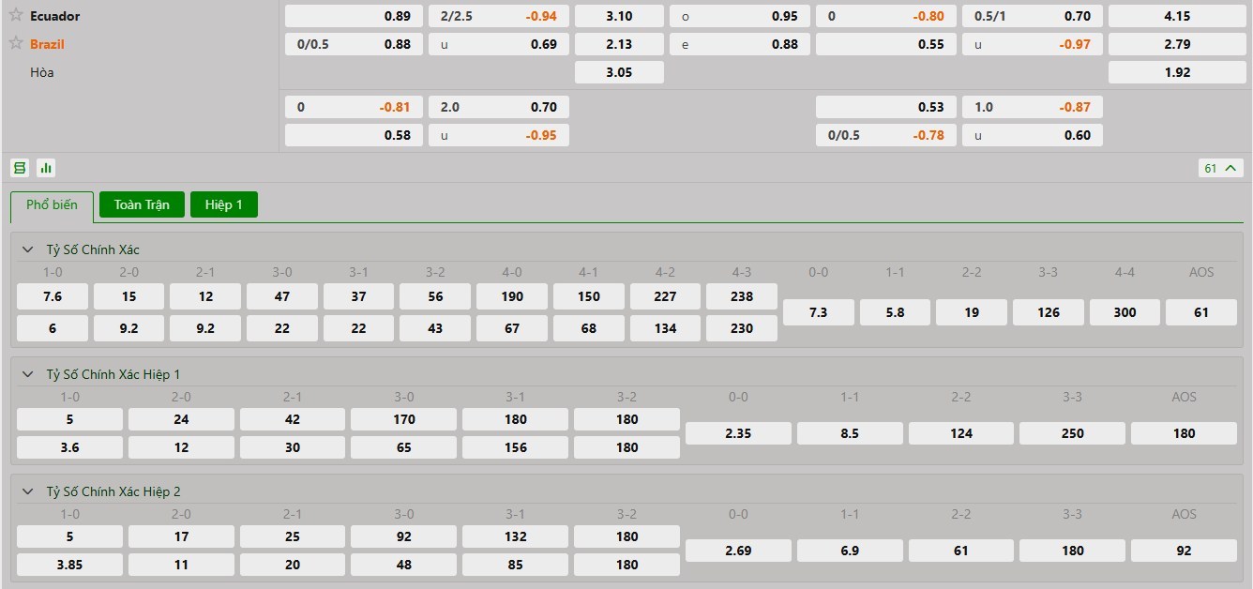Switch to the green list view icon
This screenshot has height=589, width=1253.
point(19,168)
